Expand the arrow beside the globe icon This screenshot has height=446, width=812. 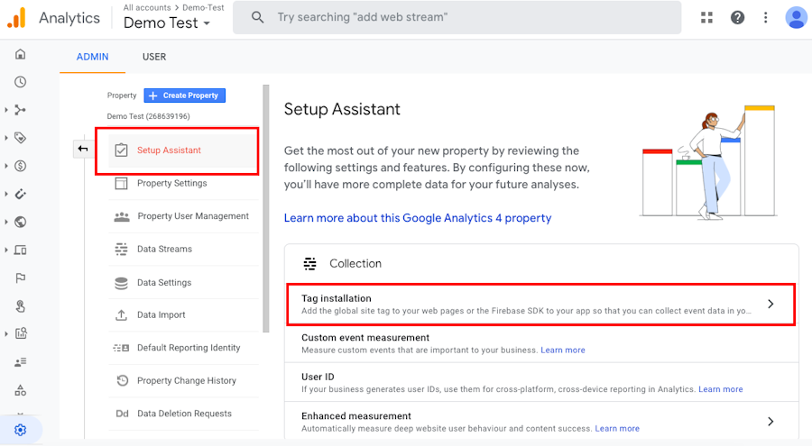point(5,222)
